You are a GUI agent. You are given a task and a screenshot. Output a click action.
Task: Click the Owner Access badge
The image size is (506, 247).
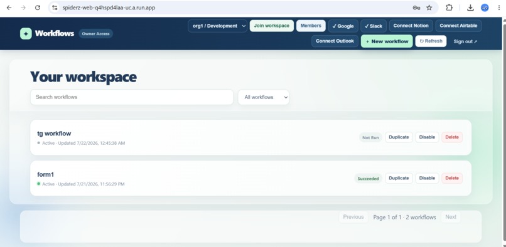click(95, 33)
